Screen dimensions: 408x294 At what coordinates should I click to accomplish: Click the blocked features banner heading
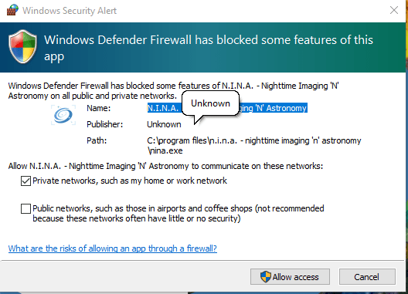click(209, 48)
